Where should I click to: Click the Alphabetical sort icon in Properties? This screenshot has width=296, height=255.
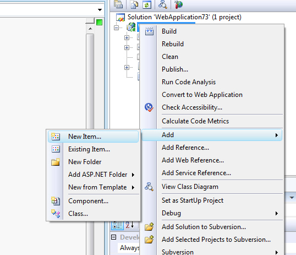pos(129,225)
